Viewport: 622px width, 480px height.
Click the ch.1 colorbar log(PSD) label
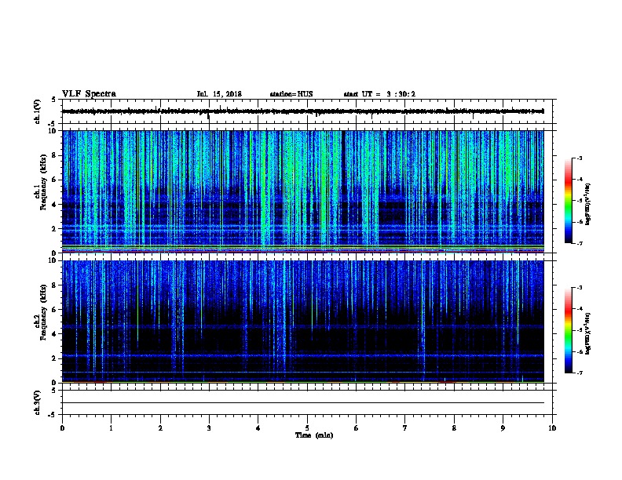tap(587, 204)
